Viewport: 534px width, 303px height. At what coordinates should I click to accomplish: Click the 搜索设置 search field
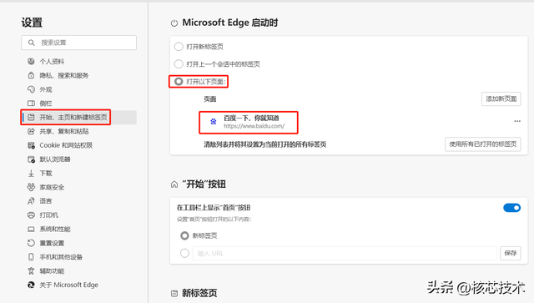point(78,43)
